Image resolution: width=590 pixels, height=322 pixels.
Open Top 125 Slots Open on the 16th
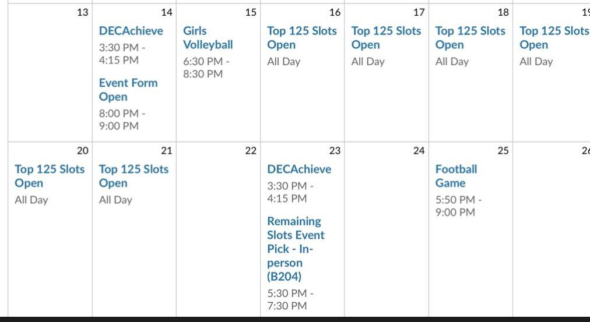click(x=301, y=38)
